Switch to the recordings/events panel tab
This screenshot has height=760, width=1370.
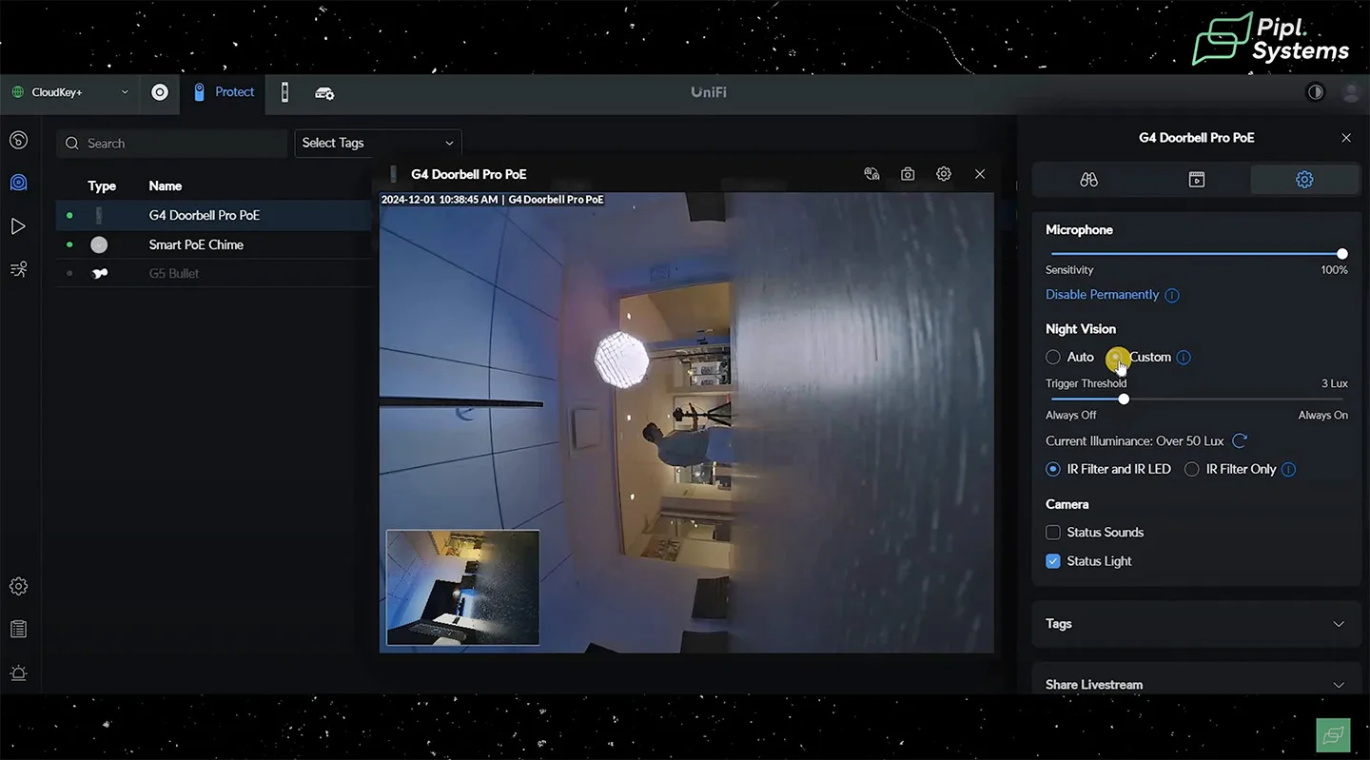point(1197,180)
